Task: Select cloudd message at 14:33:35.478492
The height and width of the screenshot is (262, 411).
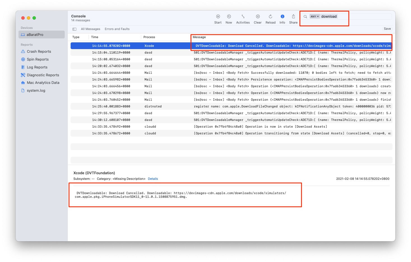Action: tap(231, 127)
